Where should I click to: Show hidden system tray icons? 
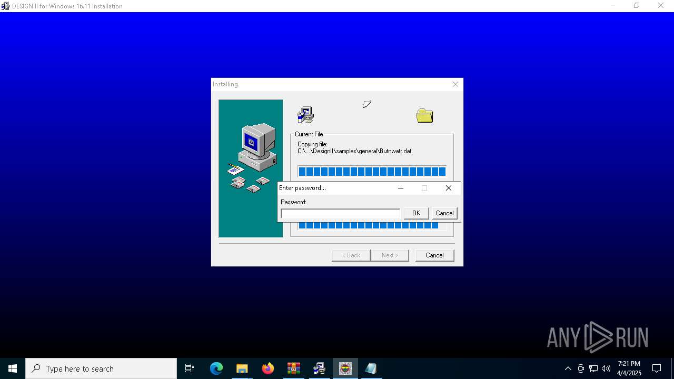(568, 368)
